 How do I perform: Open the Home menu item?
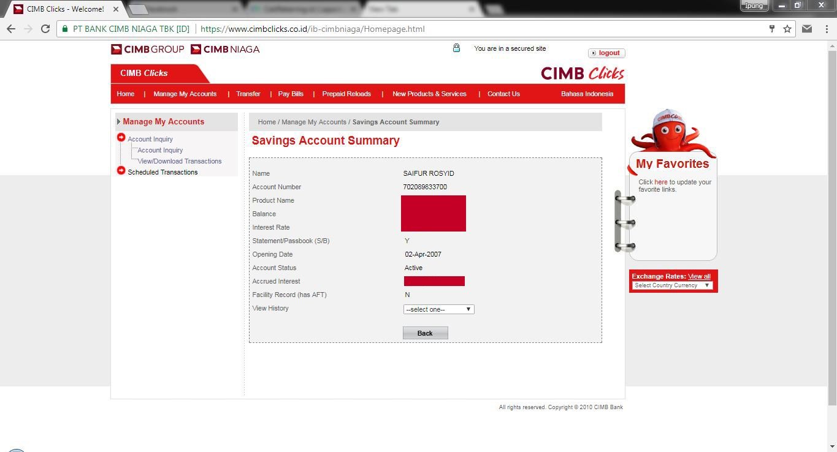click(126, 94)
